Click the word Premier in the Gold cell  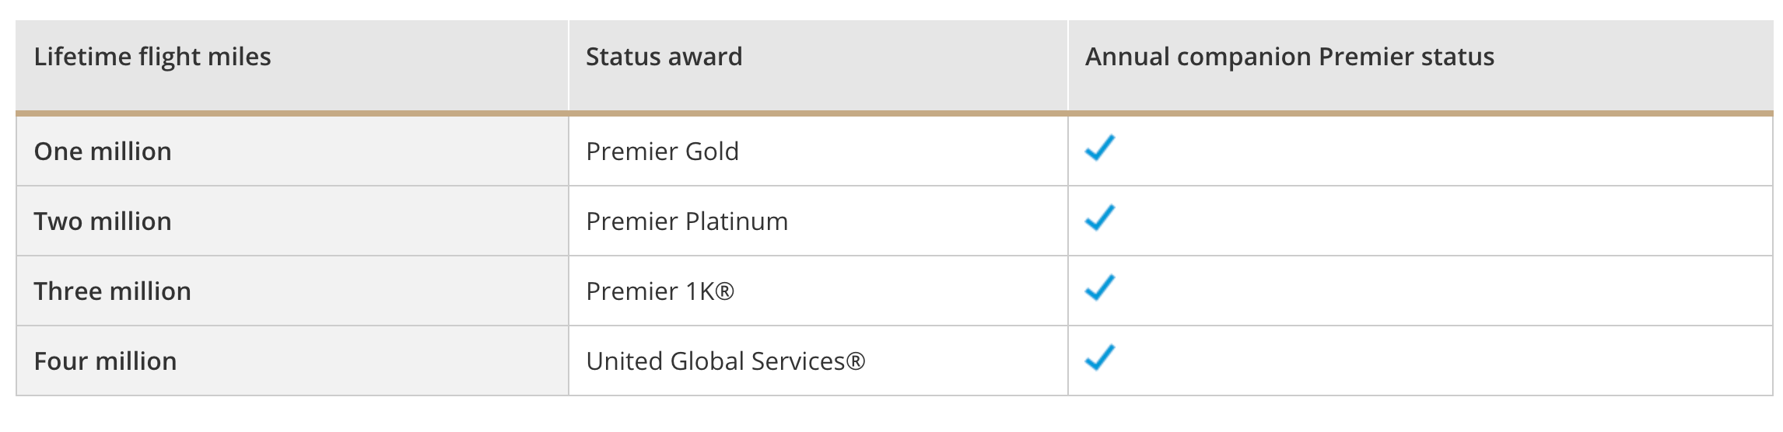click(x=632, y=152)
